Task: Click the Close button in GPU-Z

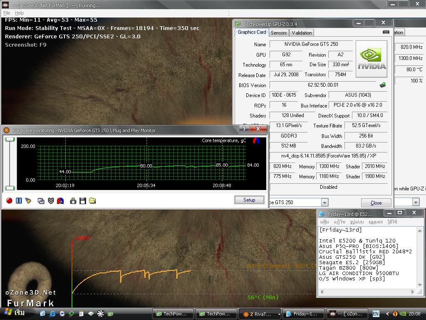Action: coord(376,203)
